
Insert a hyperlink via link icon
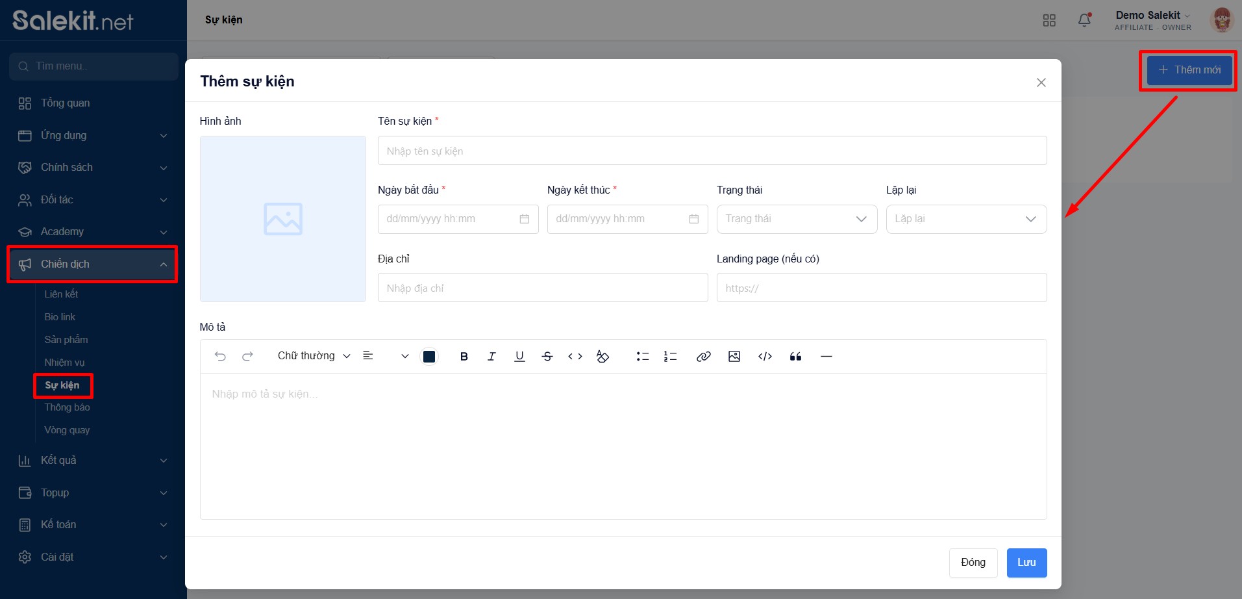(x=703, y=356)
